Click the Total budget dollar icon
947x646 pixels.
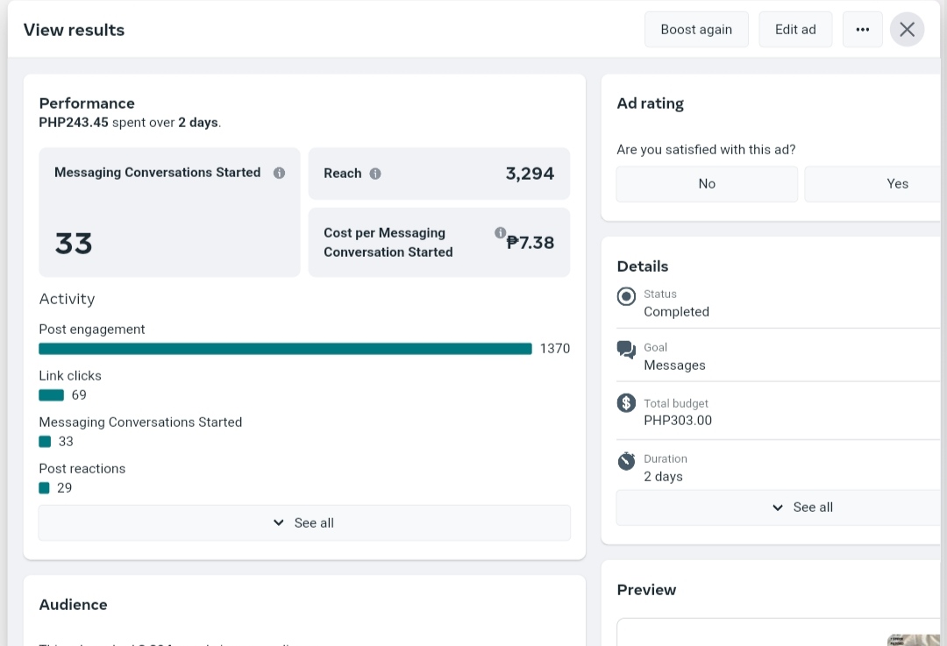[626, 403]
